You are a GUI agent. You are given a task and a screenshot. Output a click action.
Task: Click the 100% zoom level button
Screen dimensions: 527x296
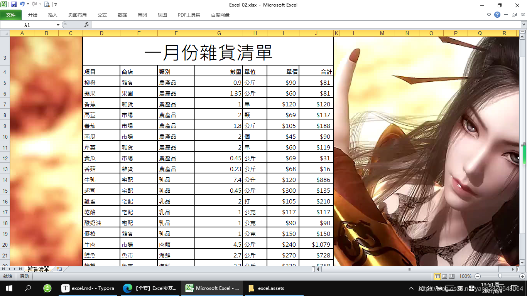pos(465,276)
